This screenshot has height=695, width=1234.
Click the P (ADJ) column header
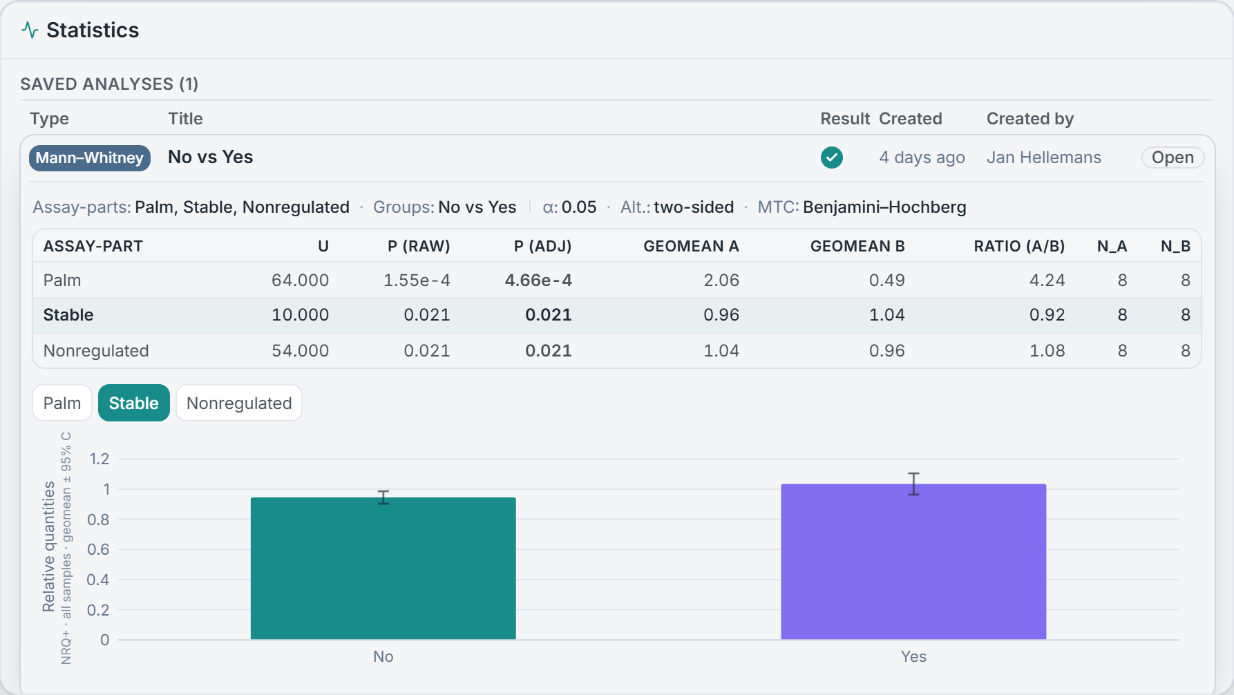[543, 247]
